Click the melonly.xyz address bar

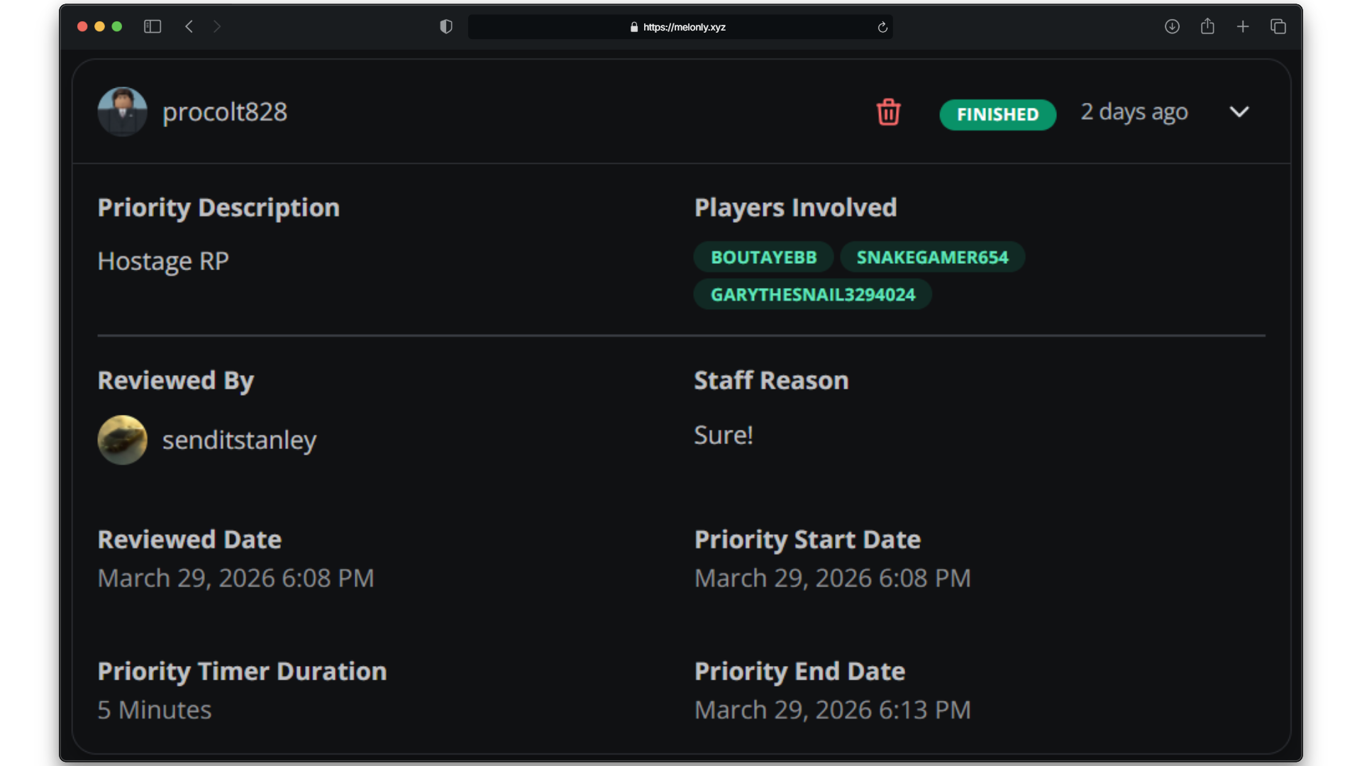point(680,27)
